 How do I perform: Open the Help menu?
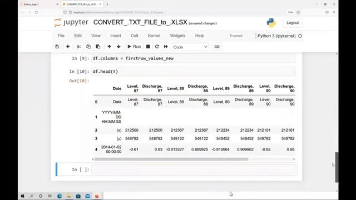pos(200,36)
